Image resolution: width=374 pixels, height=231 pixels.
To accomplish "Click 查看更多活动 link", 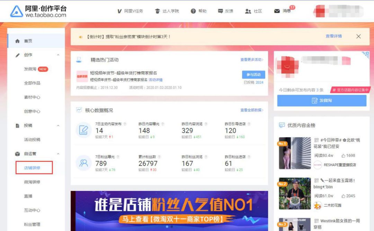I will point(252,59).
